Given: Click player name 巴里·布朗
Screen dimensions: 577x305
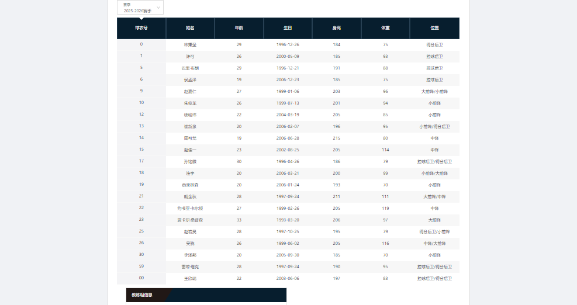Looking at the screenshot, I should click(190, 68).
